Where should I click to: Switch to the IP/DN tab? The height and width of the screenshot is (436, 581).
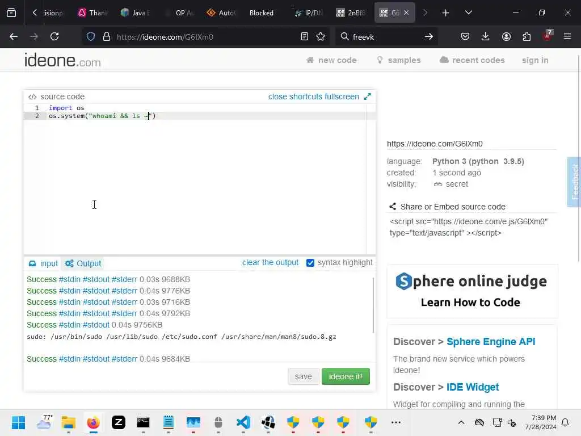(x=309, y=13)
